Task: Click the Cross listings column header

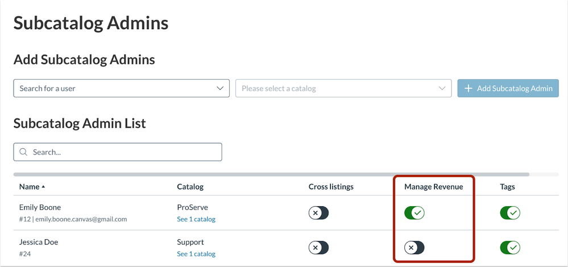Action: click(331, 187)
